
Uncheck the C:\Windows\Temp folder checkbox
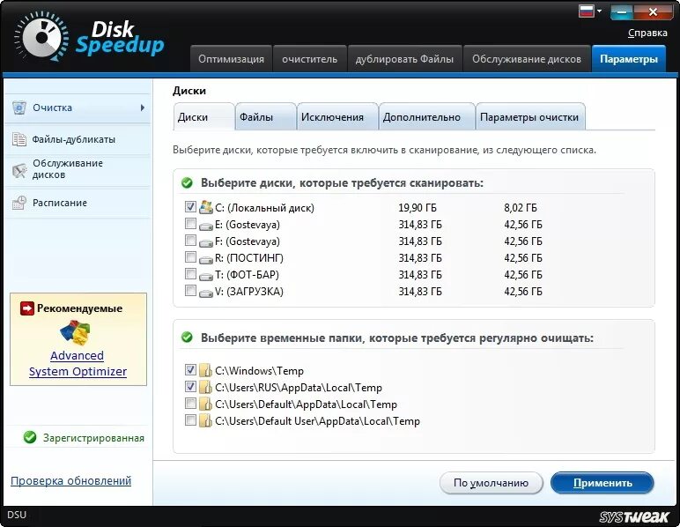pos(190,369)
